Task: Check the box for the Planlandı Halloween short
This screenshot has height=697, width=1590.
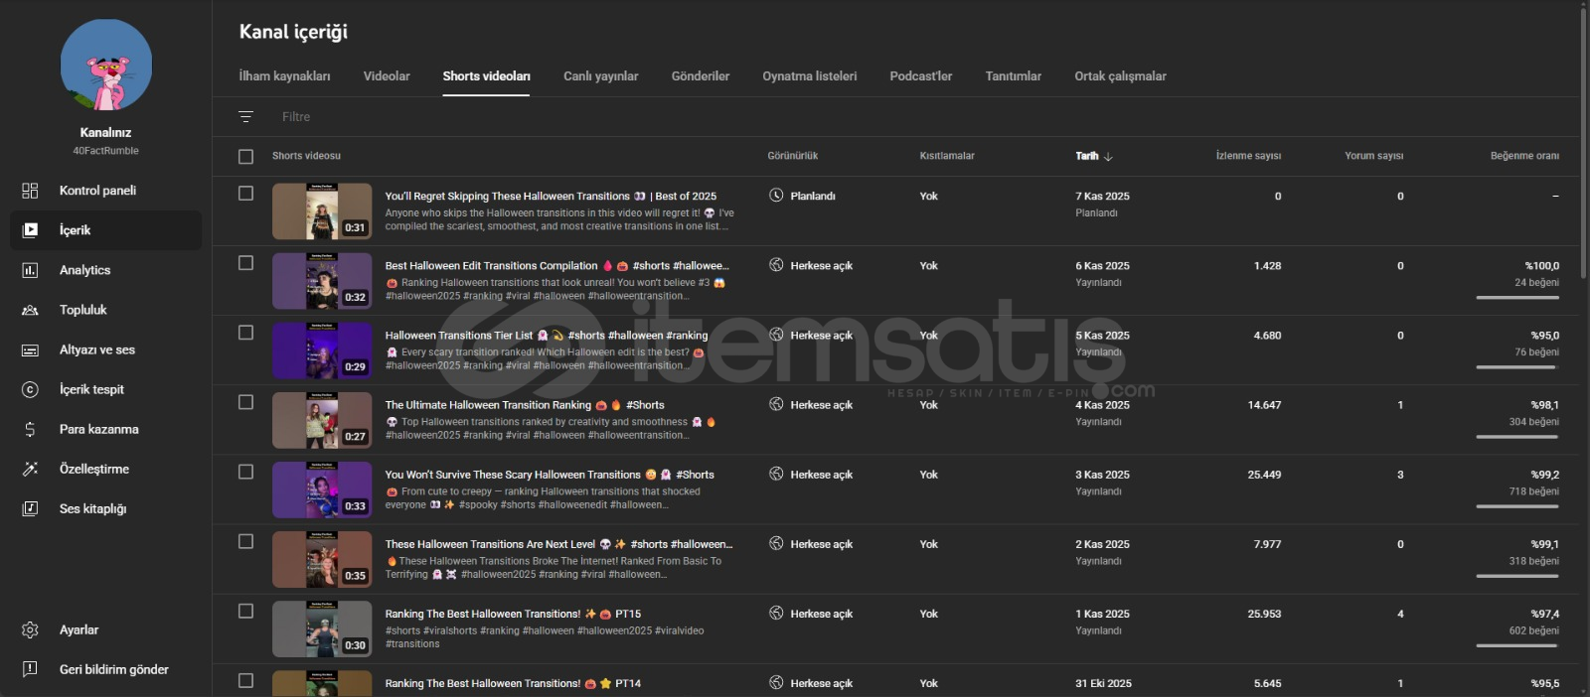Action: pyautogui.click(x=245, y=194)
